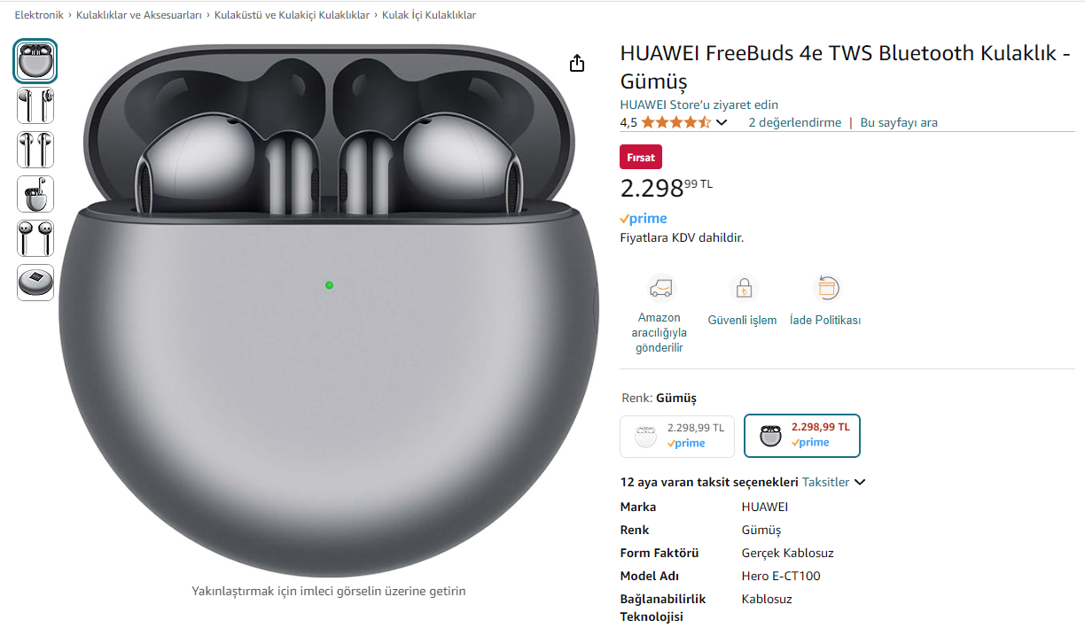This screenshot has width=1085, height=628.
Task: Click the share icon above product image
Action: [x=577, y=63]
